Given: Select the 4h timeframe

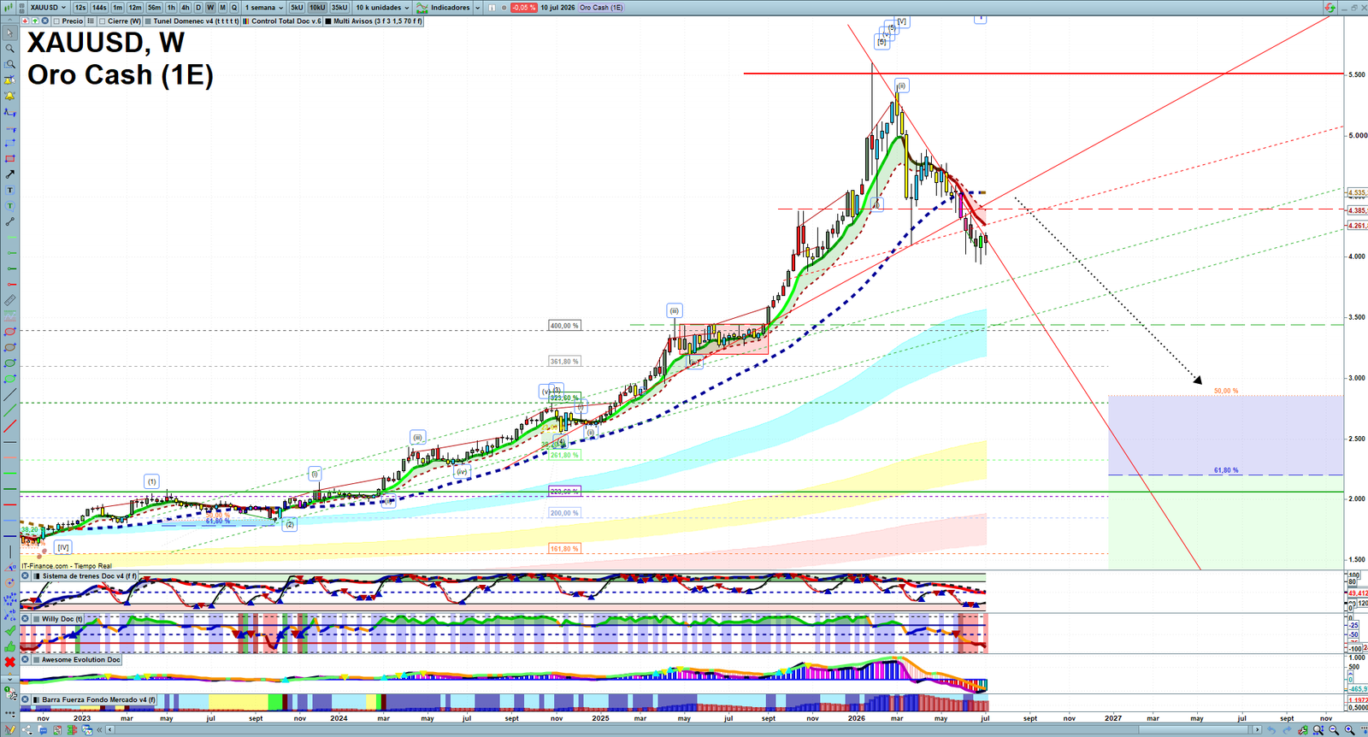Looking at the screenshot, I should [x=185, y=8].
